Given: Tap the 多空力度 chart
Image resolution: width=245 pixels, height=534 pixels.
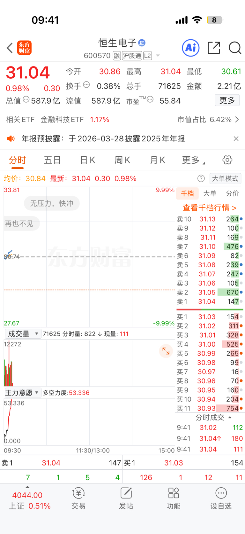Looking at the screenshot, I should pyautogui.click(x=89, y=422).
